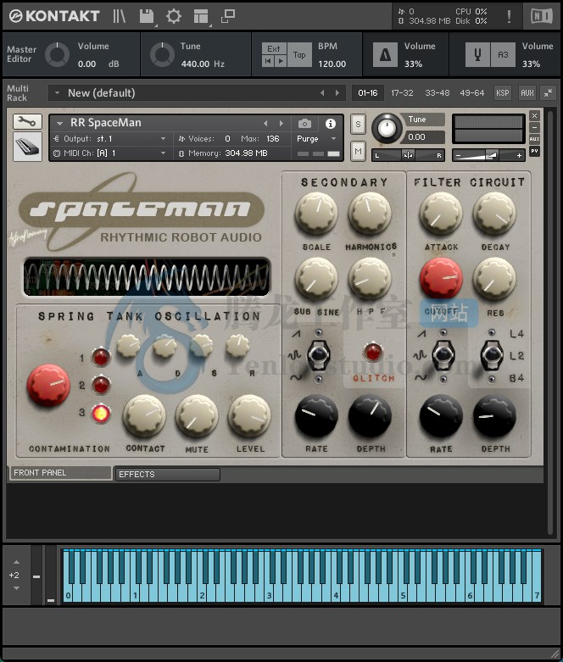Flip the Filter LFO waveform switch
This screenshot has height=662, width=563.
click(443, 355)
